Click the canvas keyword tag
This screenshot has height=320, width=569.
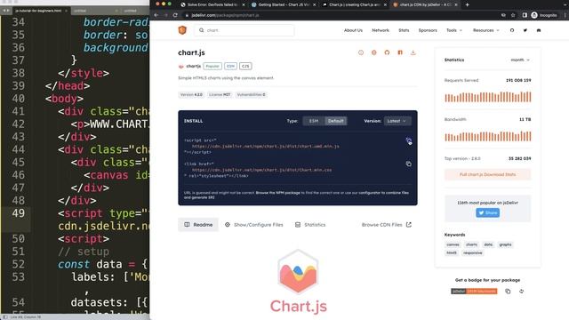point(453,245)
